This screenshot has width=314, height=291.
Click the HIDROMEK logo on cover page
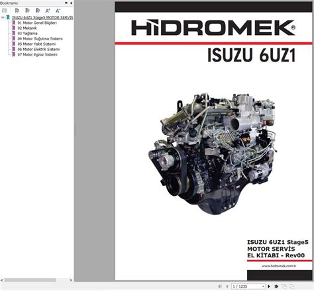point(213,28)
